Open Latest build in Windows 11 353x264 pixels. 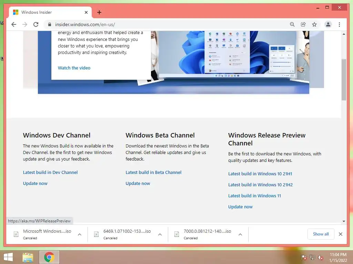tap(255, 196)
